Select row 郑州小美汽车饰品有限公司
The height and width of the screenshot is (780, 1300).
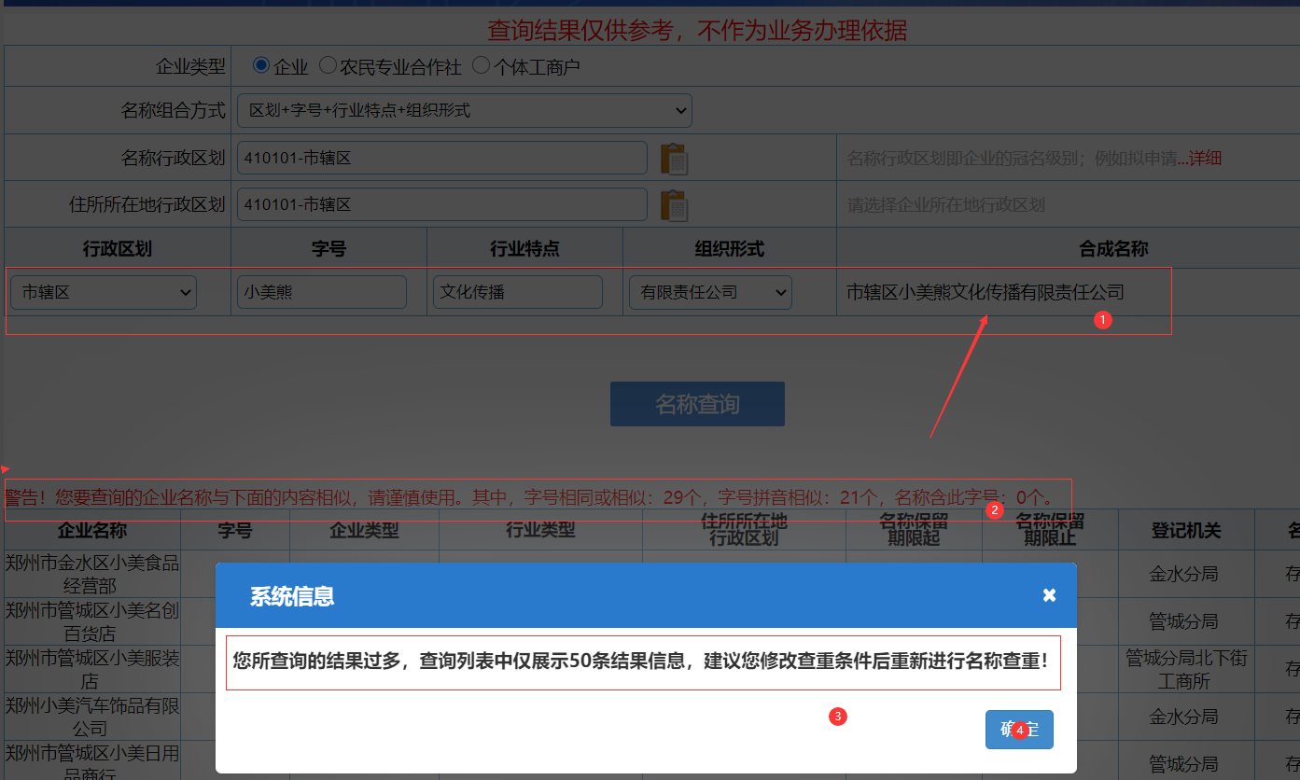coord(92,717)
